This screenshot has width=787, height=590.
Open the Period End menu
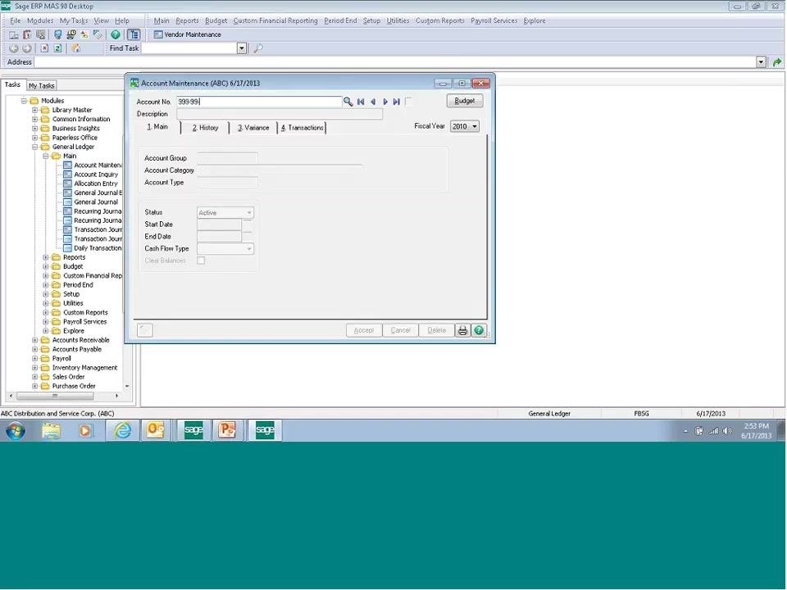[x=340, y=20]
